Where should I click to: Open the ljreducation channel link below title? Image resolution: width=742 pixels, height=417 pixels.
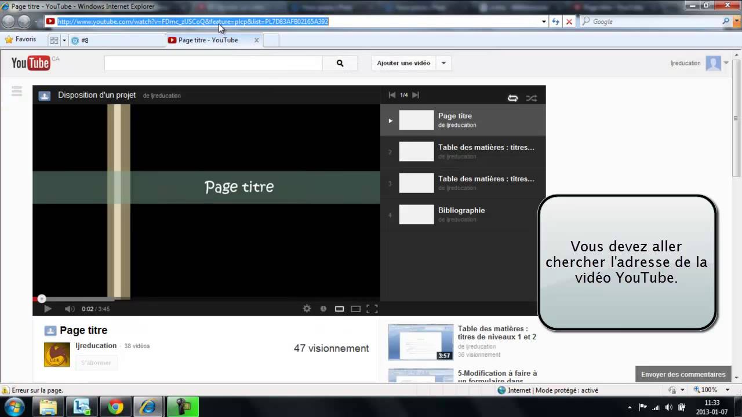[96, 346]
